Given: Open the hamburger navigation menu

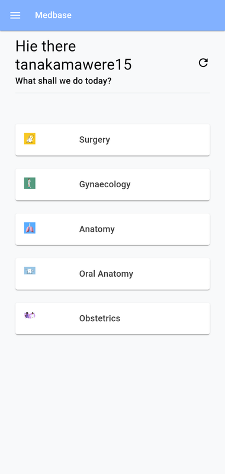Looking at the screenshot, I should pyautogui.click(x=15, y=15).
